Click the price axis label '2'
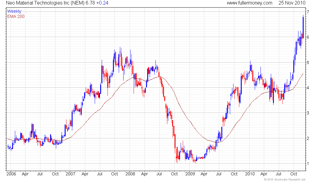This screenshot has width=334, height=182. tap(308, 138)
